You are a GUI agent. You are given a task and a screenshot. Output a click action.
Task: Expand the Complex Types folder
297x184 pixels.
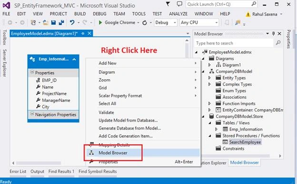pos(209,84)
